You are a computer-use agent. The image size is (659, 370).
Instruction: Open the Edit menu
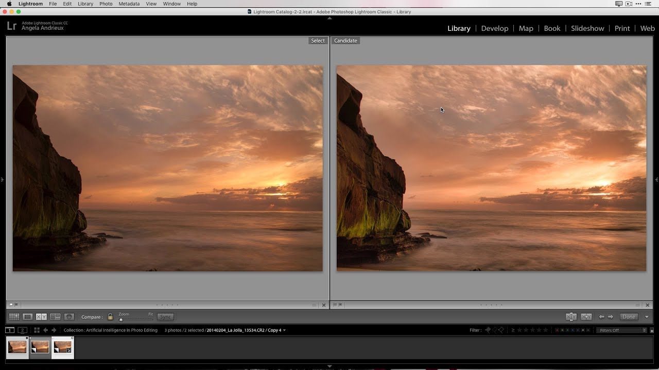pos(67,4)
